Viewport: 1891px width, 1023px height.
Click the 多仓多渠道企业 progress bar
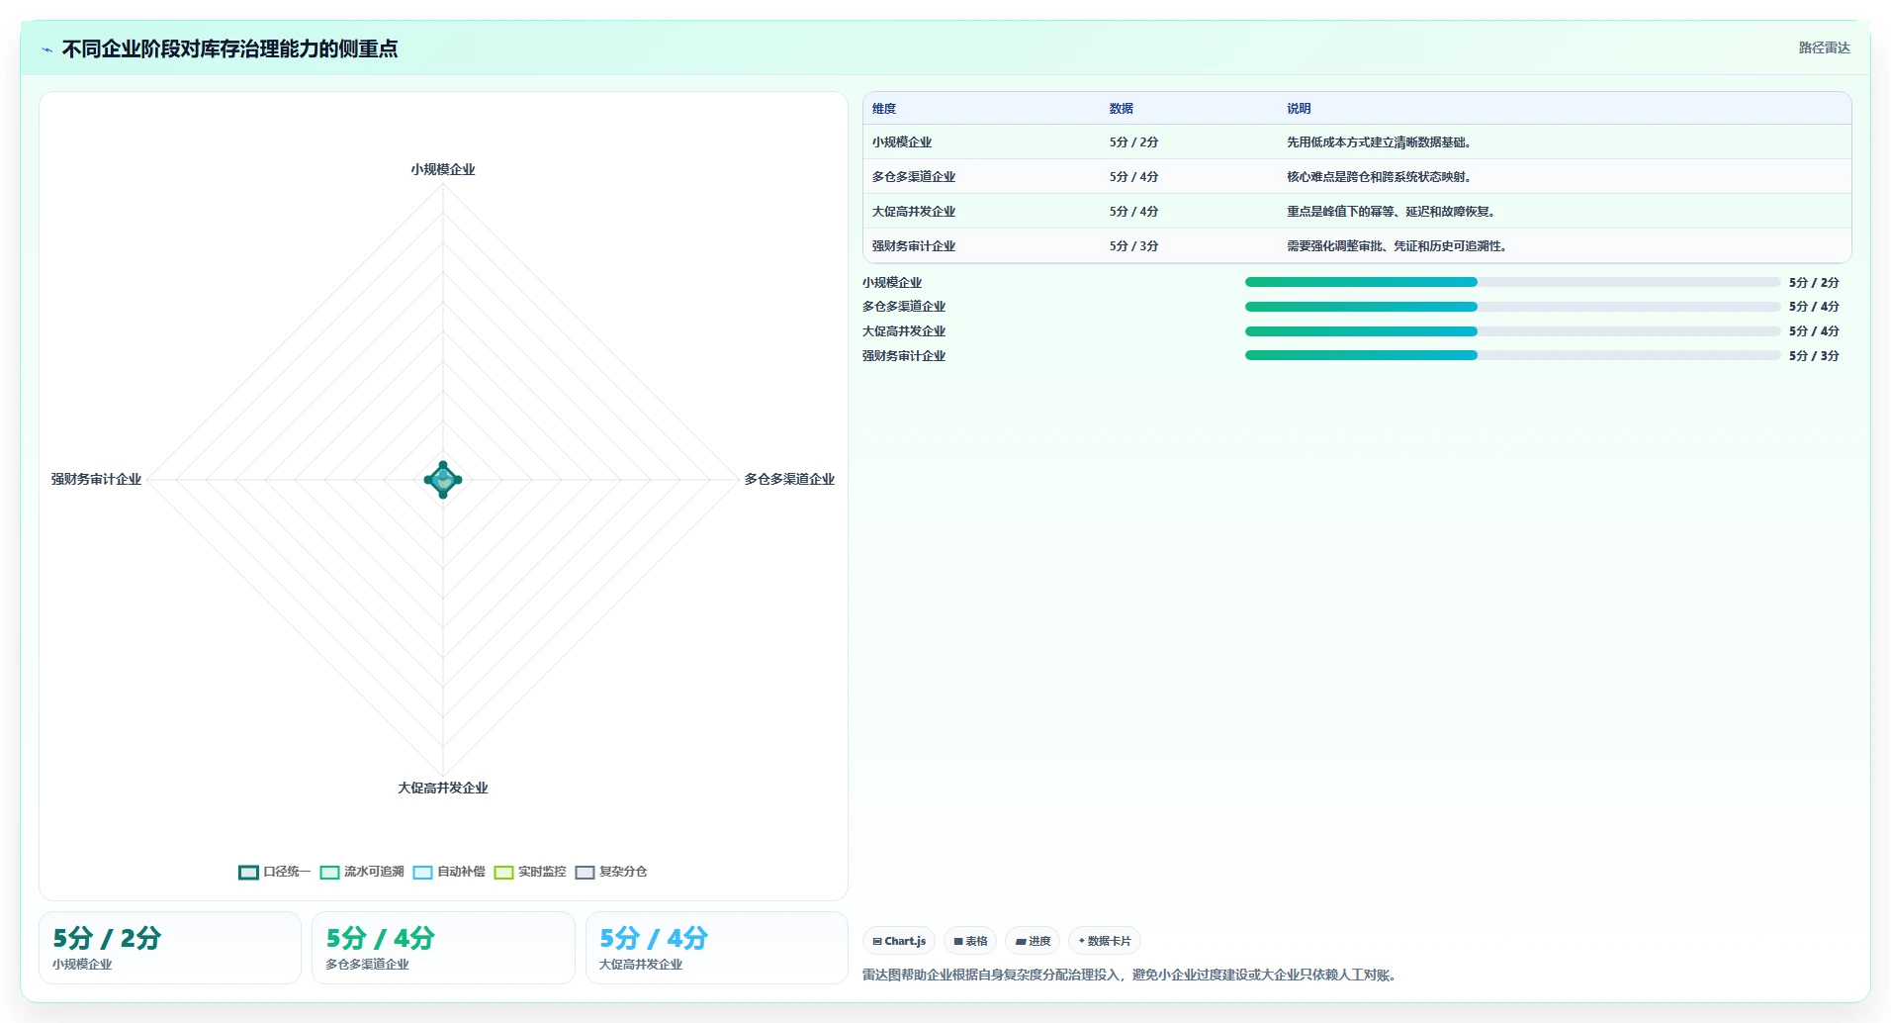(x=1512, y=307)
